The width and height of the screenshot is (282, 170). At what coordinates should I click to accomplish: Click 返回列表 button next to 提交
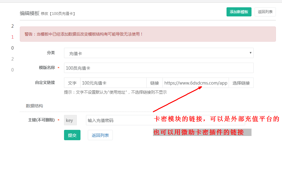tap(100, 135)
